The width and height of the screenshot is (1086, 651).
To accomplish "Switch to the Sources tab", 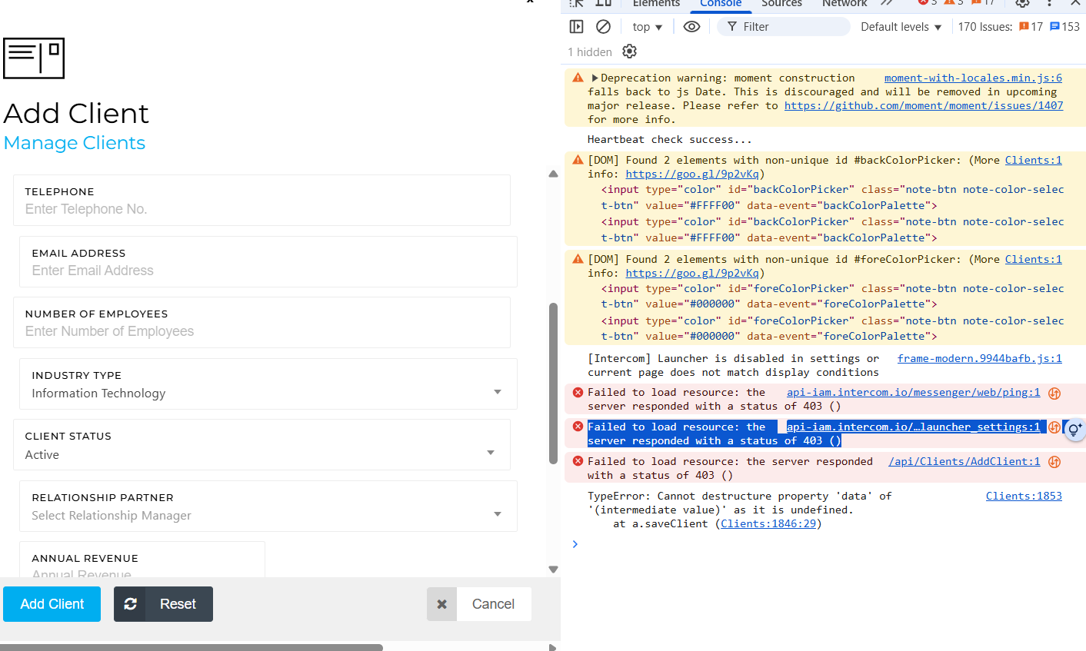I will (781, 4).
